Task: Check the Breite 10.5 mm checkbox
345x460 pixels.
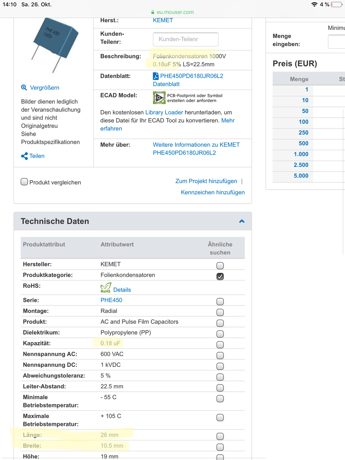Action: pyautogui.click(x=220, y=447)
